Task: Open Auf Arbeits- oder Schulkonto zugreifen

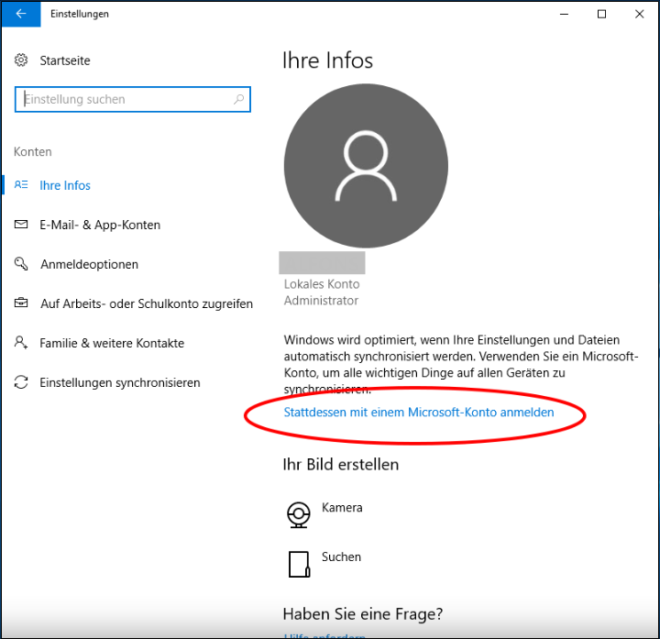Action: tap(147, 304)
